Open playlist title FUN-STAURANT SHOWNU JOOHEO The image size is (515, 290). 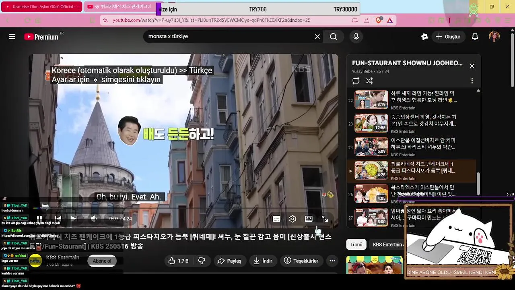[x=407, y=63]
